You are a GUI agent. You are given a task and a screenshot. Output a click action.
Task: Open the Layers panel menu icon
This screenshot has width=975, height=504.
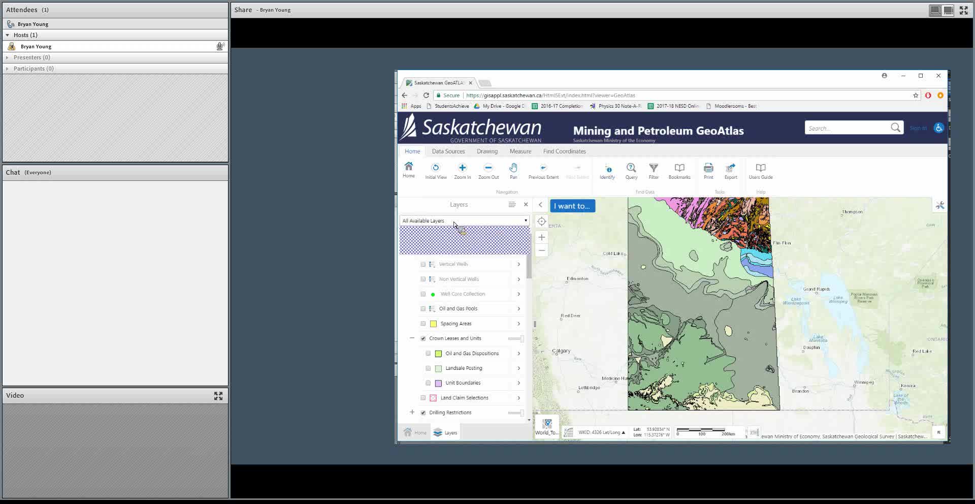tap(512, 204)
